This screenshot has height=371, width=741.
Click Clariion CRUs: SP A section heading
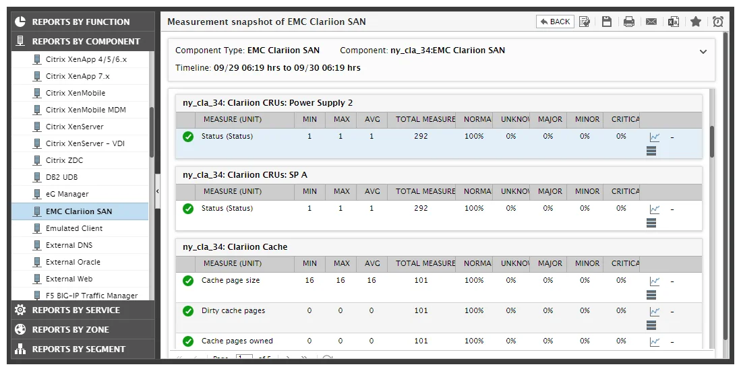point(245,174)
